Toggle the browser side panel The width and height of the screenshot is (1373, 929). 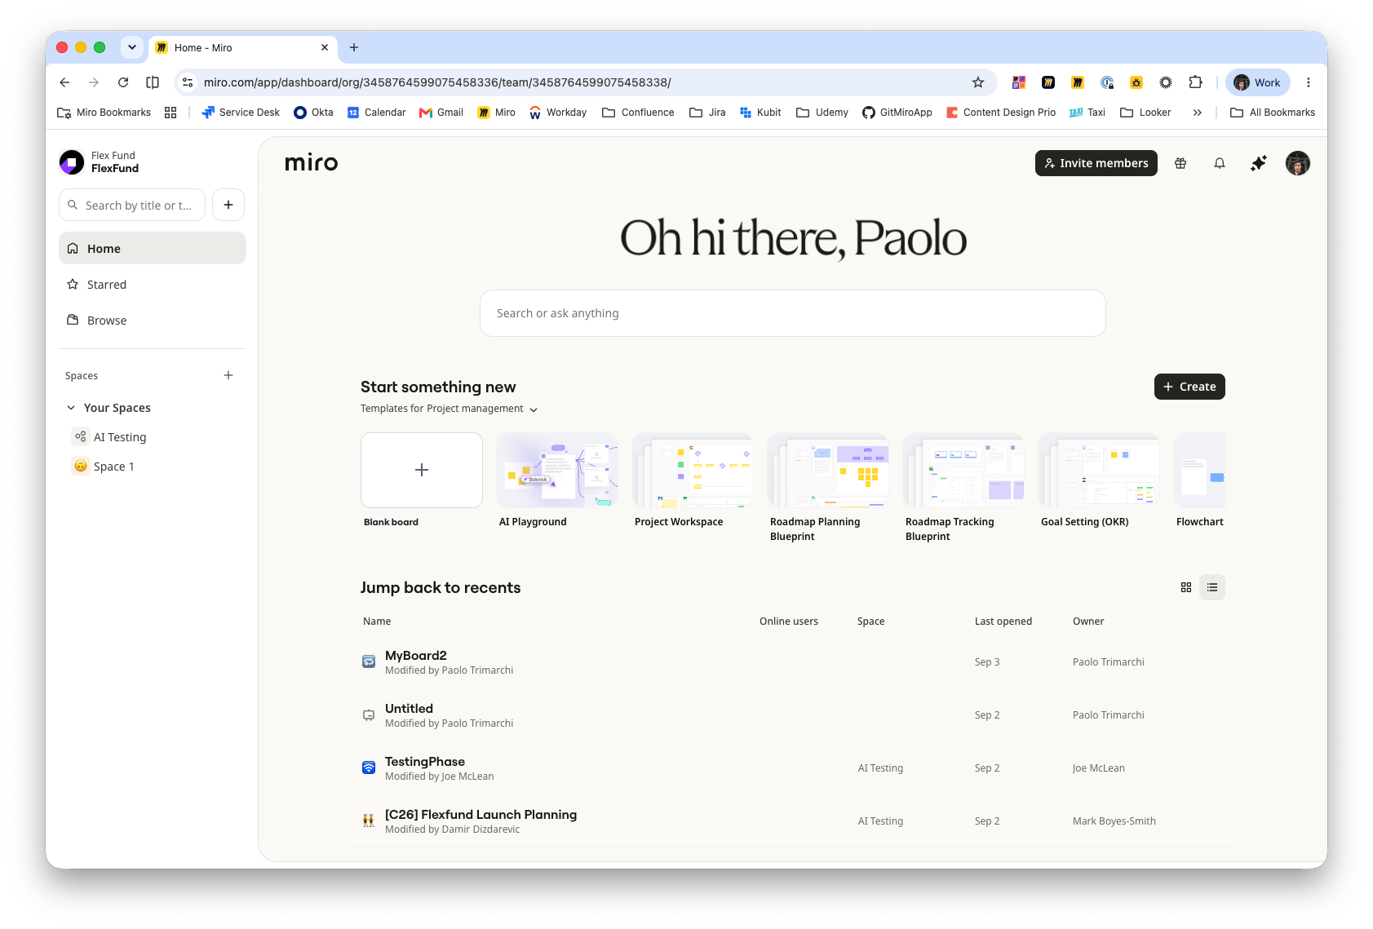click(153, 82)
